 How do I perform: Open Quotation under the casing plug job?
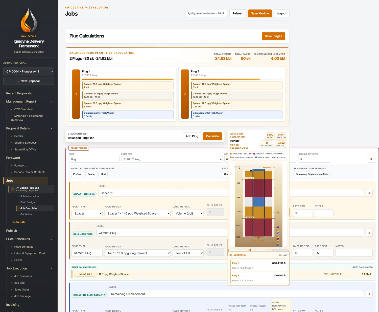26,214
